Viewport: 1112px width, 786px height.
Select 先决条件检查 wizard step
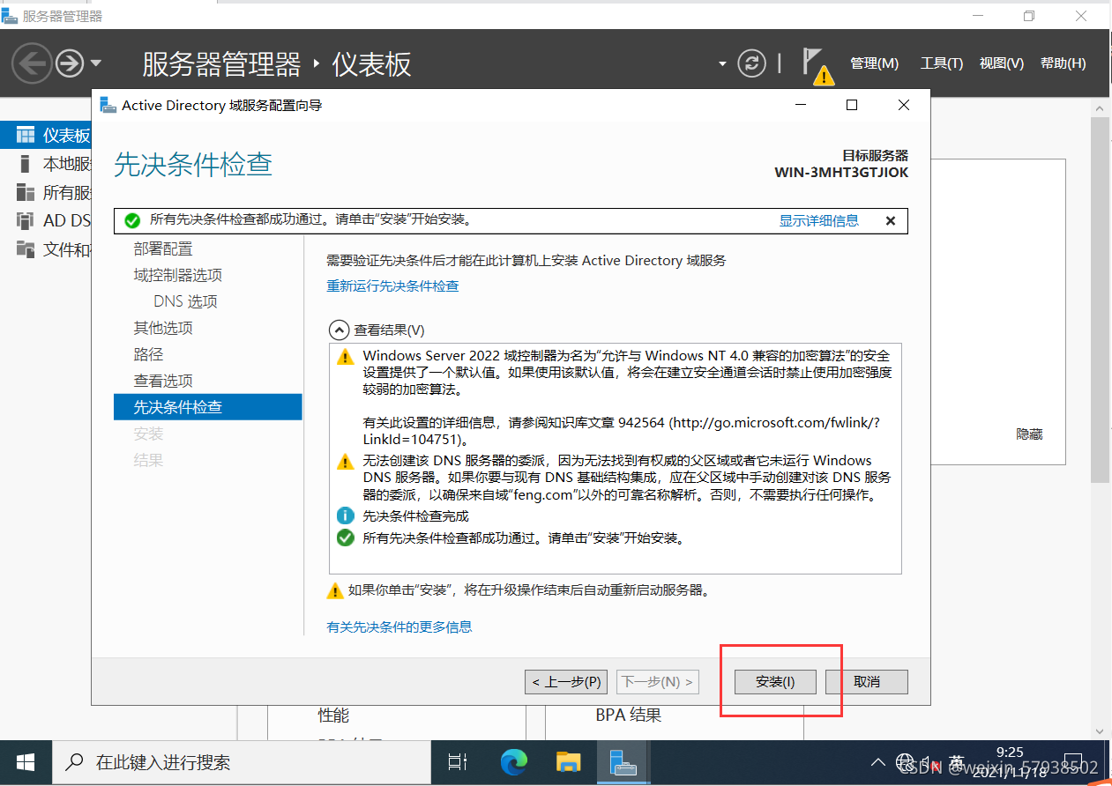tap(208, 407)
